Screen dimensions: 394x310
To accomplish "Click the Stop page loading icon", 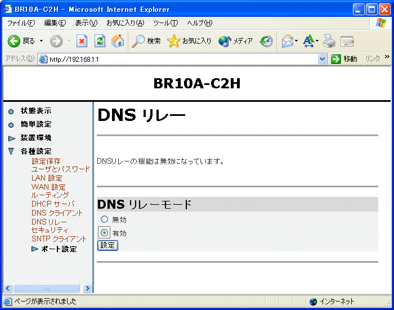I will [82, 41].
